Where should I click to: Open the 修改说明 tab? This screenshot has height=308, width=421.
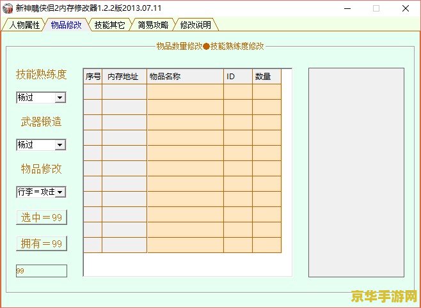(196, 25)
